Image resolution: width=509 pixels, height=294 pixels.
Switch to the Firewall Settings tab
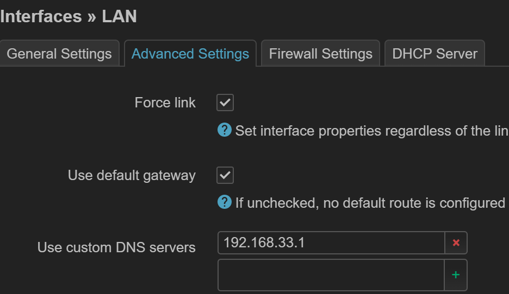tap(320, 54)
